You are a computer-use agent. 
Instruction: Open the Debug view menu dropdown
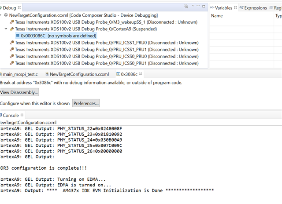(193, 6)
